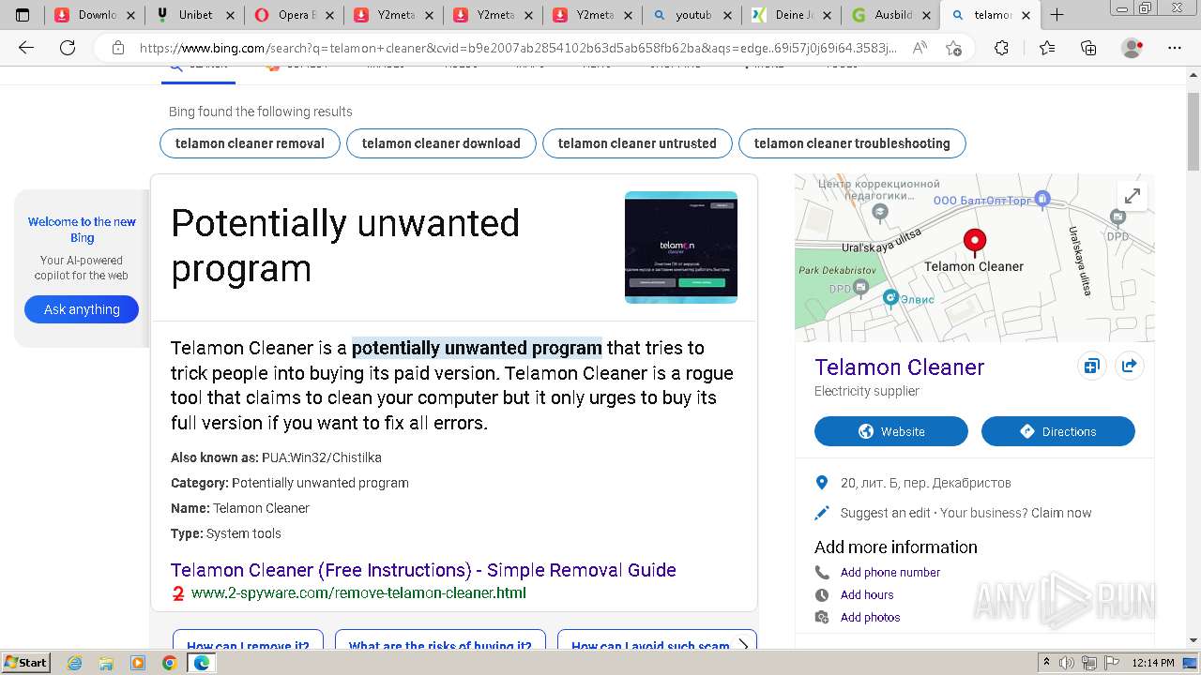Show hidden tray icons arrow

[1047, 663]
